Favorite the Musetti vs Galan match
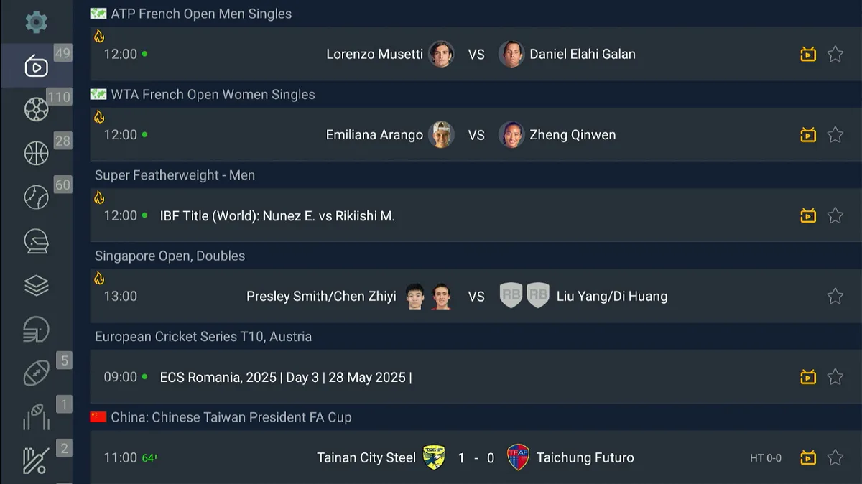Screen dimensions: 862x484 coord(835,54)
